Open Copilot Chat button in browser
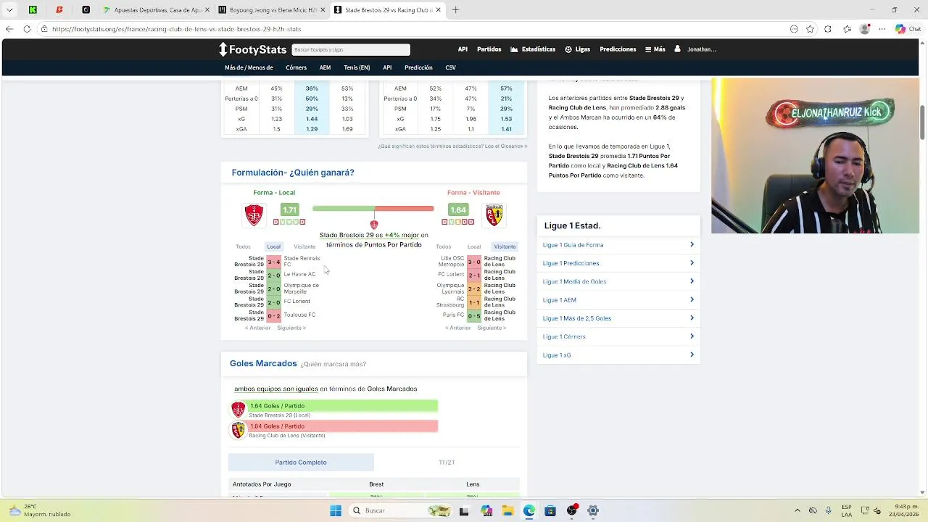The width and height of the screenshot is (928, 522). click(907, 29)
